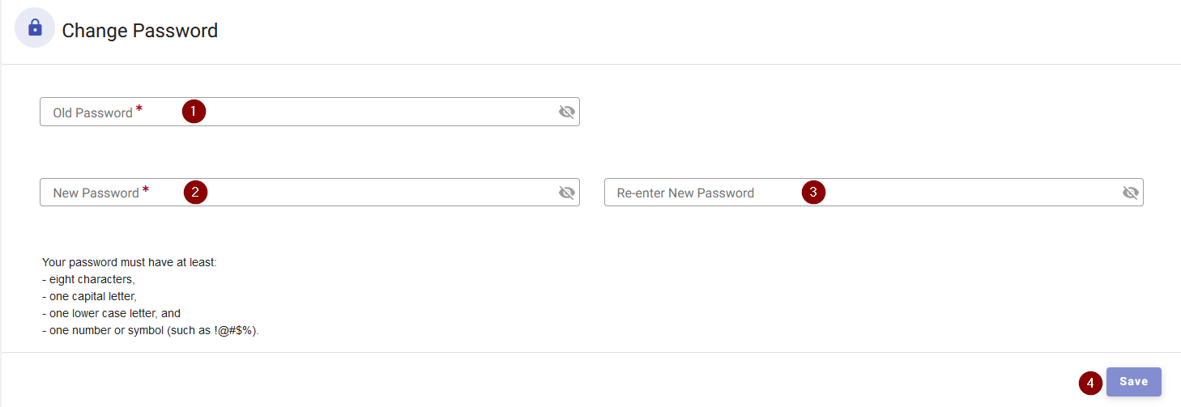The height and width of the screenshot is (407, 1181).
Task: Click the red asterisk after Old Password
Action: 139,109
